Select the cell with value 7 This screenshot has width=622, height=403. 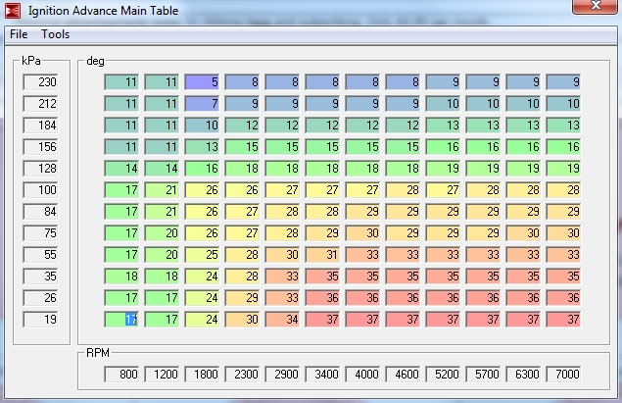(202, 104)
